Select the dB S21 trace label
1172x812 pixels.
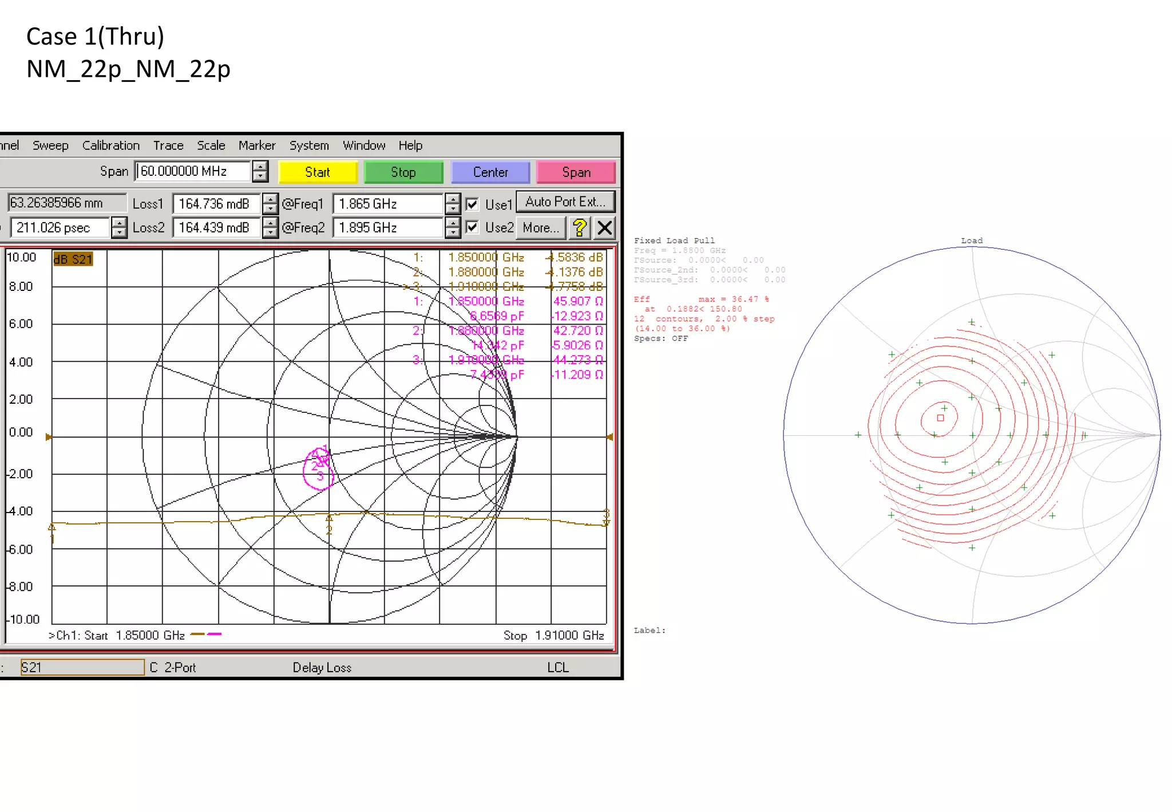[x=73, y=259]
